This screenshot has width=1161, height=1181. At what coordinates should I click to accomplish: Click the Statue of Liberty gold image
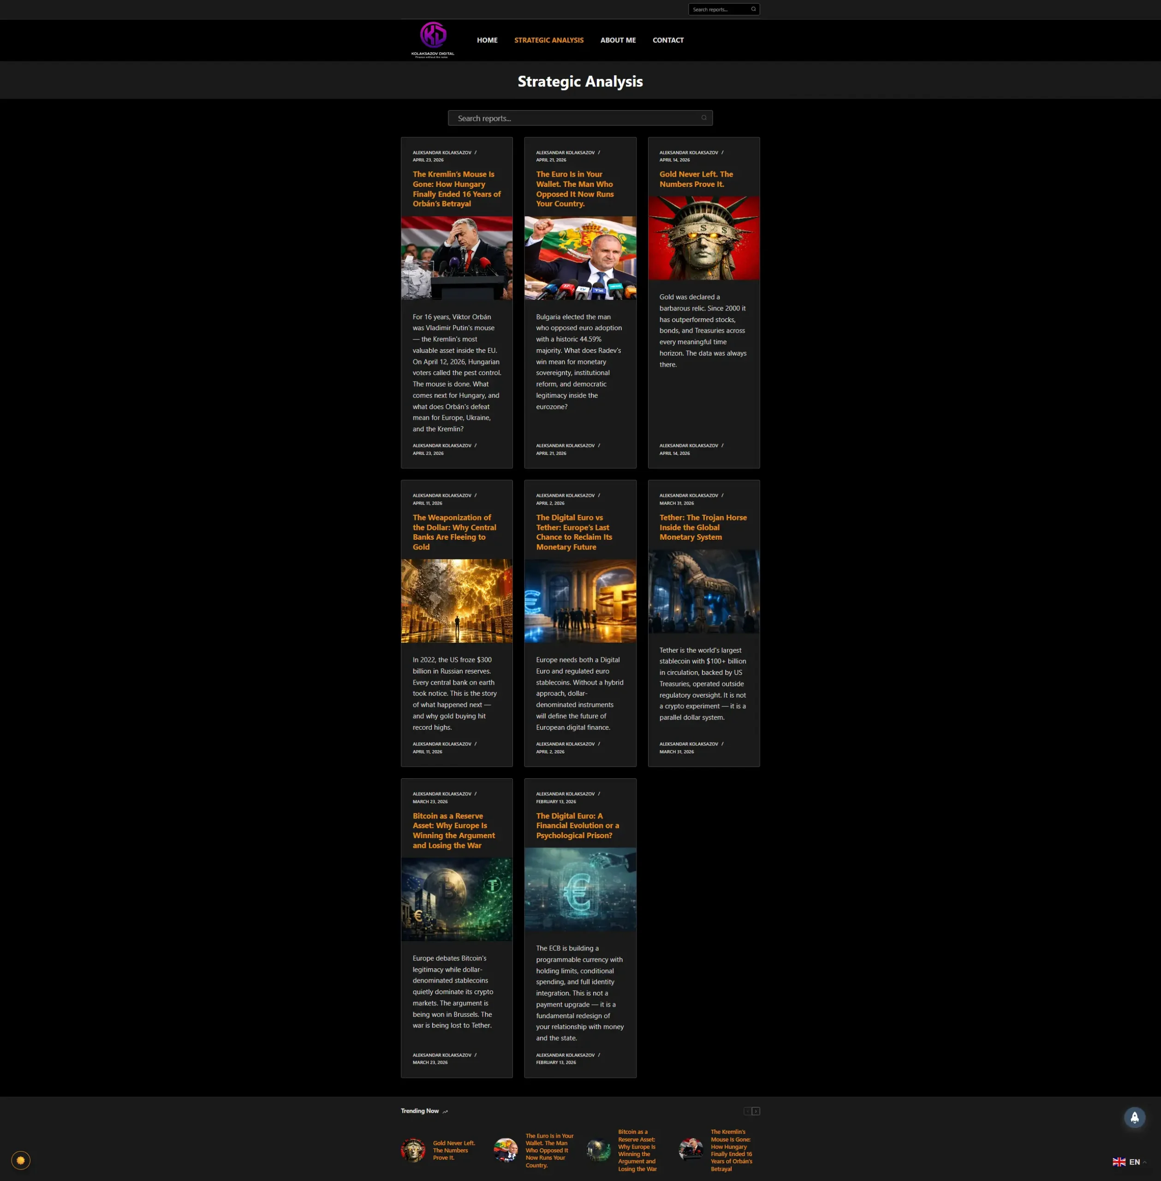tap(704, 238)
